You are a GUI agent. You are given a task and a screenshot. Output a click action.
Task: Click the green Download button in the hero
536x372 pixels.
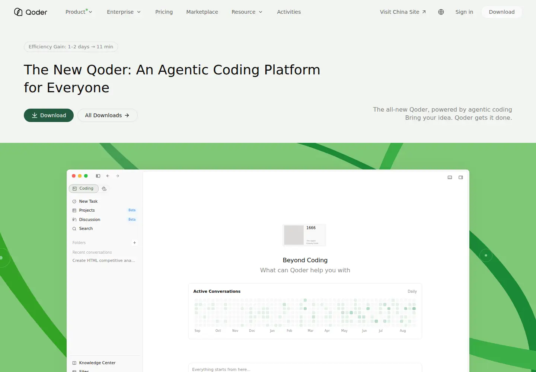[49, 115]
